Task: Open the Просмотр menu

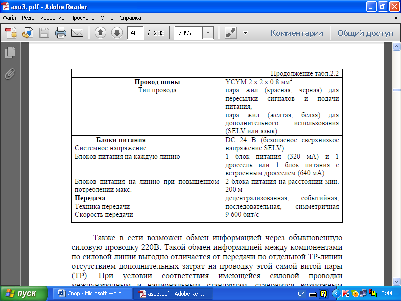Action: tap(82, 18)
